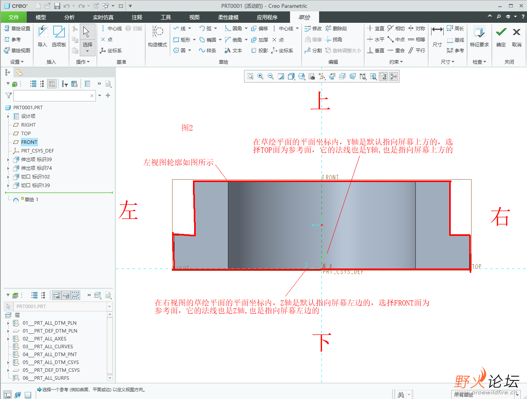Apply the 平行 parallel constraint
Viewport: 527px width, 399px height.
pyautogui.click(x=417, y=50)
